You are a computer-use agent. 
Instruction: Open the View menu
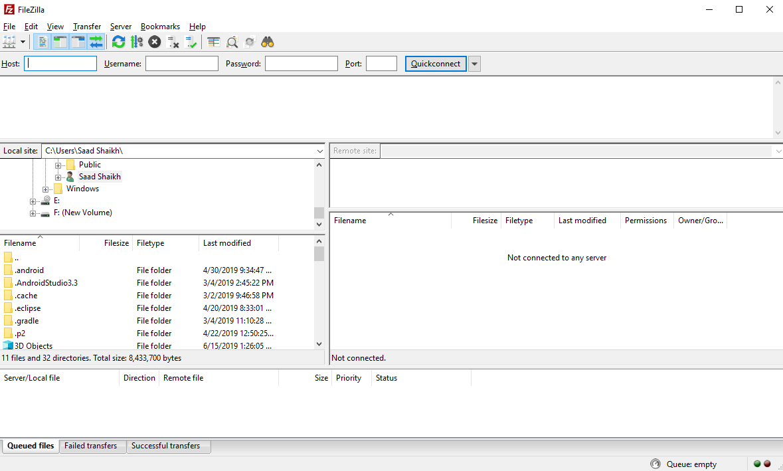[x=55, y=27]
